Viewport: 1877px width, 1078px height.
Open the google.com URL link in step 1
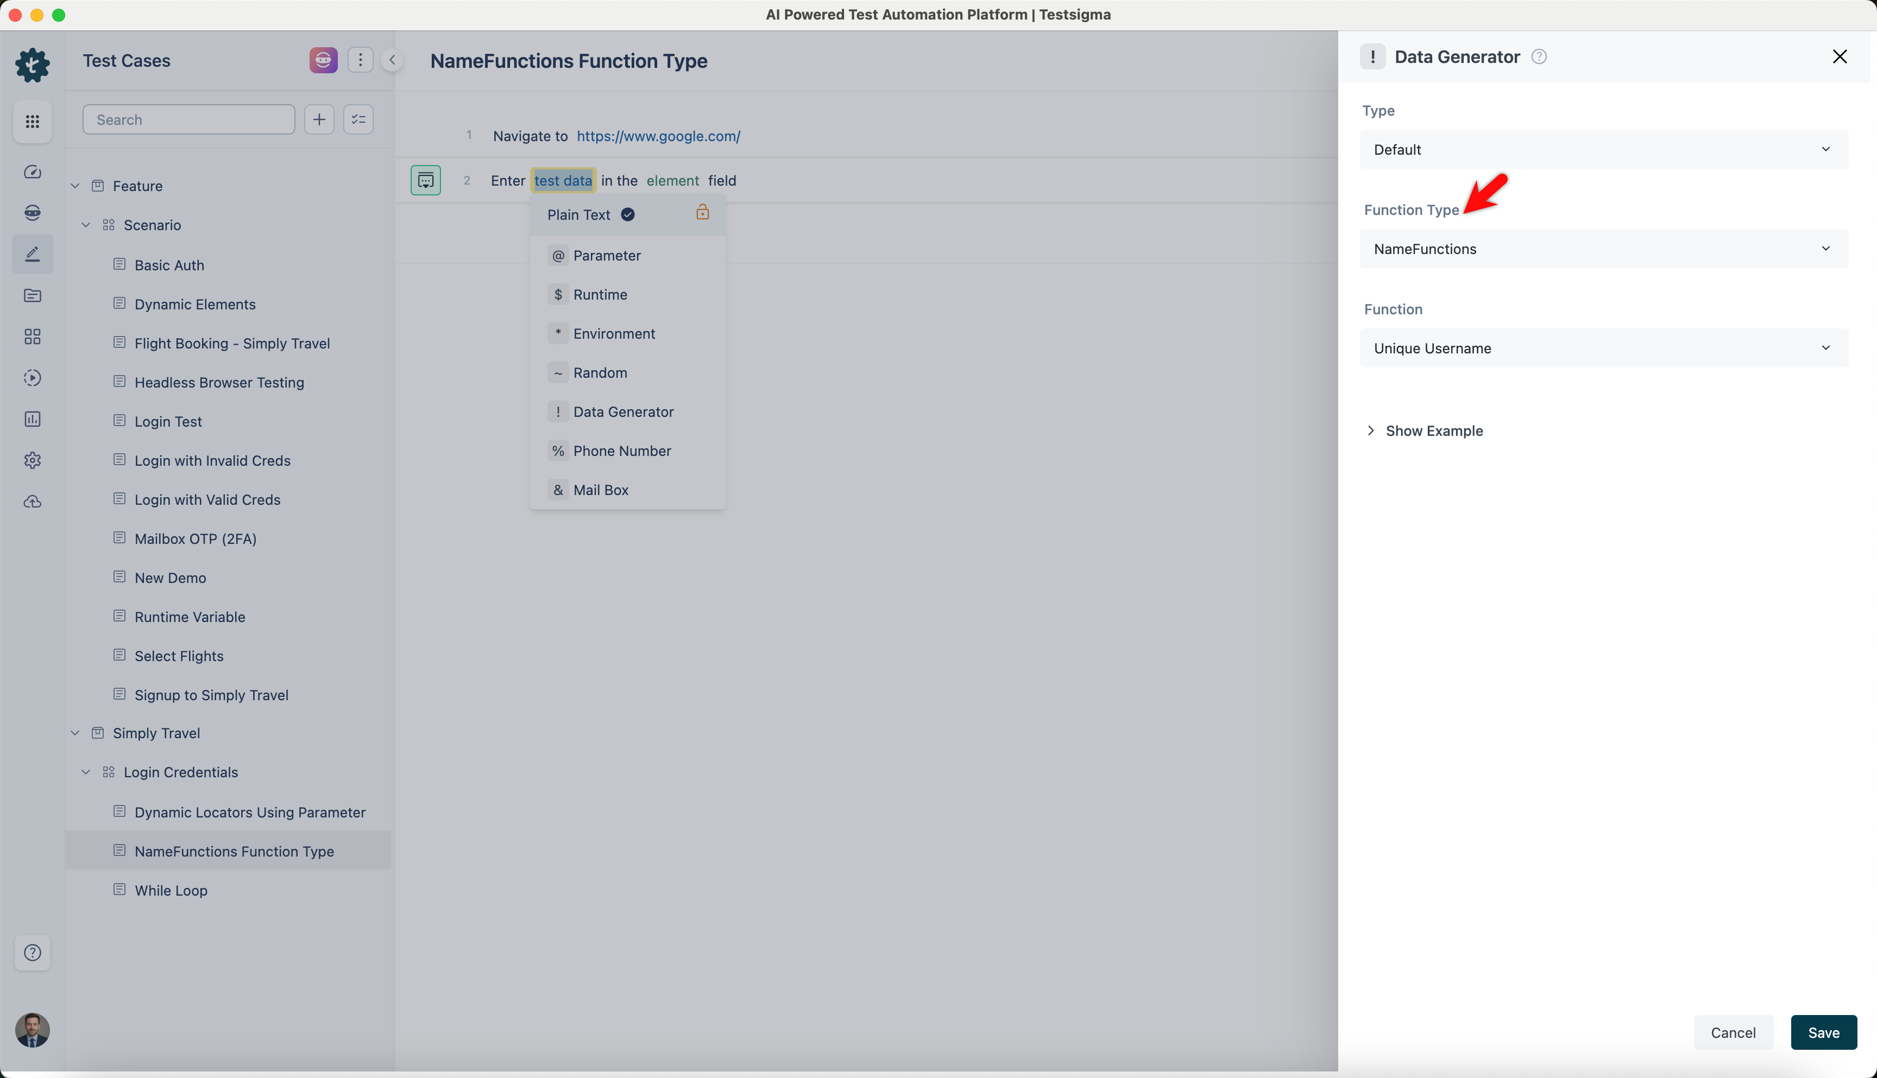[658, 136]
